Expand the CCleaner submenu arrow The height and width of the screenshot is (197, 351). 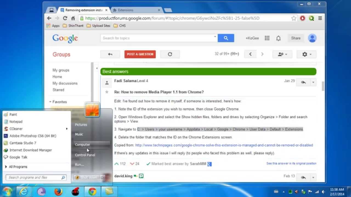(x=67, y=129)
